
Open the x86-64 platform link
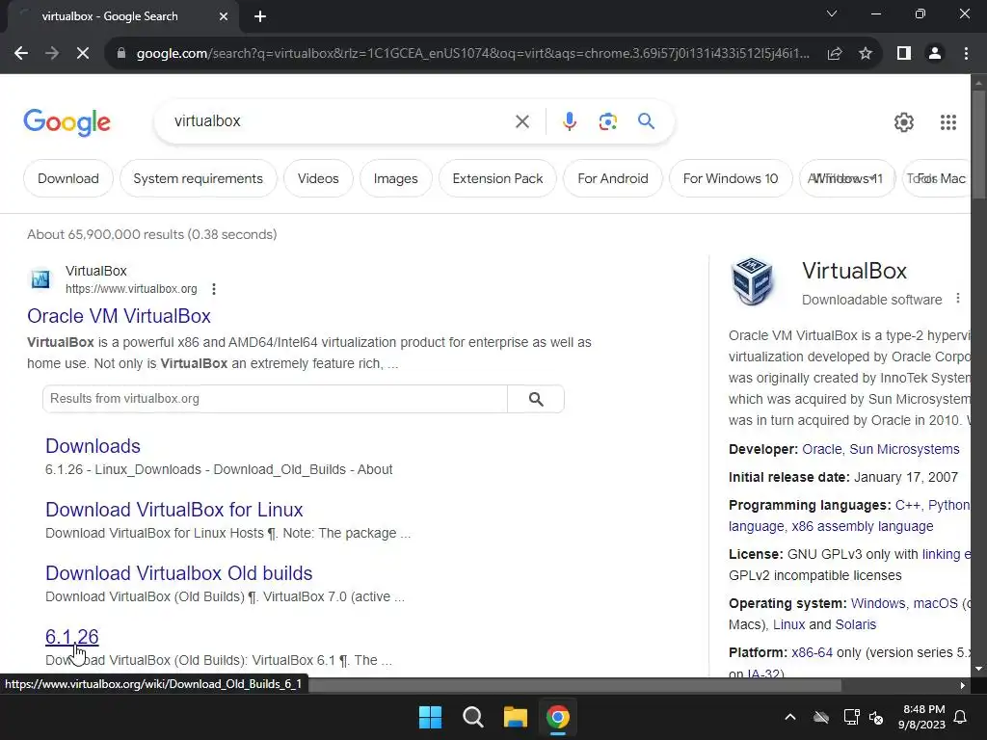pyautogui.click(x=812, y=652)
